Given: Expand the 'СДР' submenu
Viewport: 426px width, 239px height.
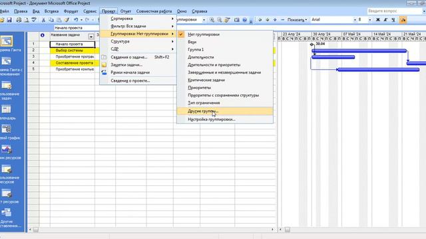Looking at the screenshot, I should (138, 49).
